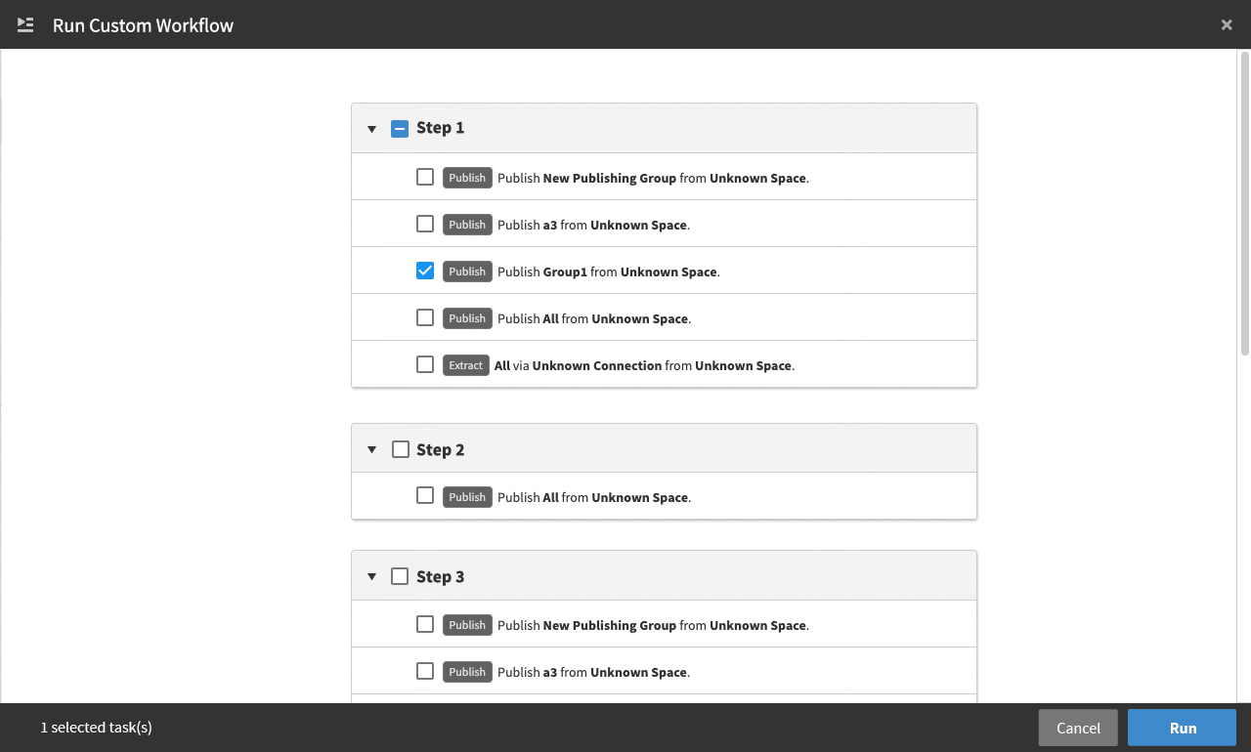Collapse Step 3
Image resolution: width=1251 pixels, height=752 pixels.
tap(371, 576)
